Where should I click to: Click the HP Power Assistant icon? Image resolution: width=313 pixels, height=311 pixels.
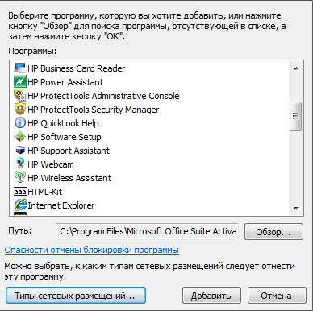20,82
